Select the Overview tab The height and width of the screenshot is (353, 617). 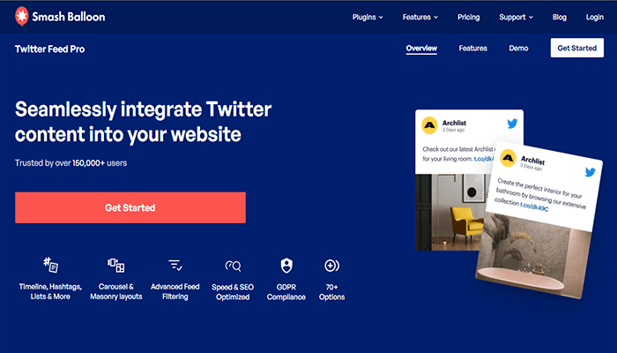click(421, 49)
